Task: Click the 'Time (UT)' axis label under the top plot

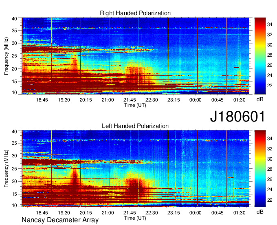Action: (135, 105)
